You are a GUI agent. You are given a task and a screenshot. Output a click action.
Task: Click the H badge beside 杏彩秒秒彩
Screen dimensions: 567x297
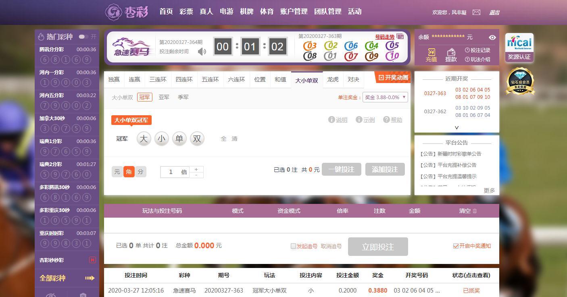(92, 260)
